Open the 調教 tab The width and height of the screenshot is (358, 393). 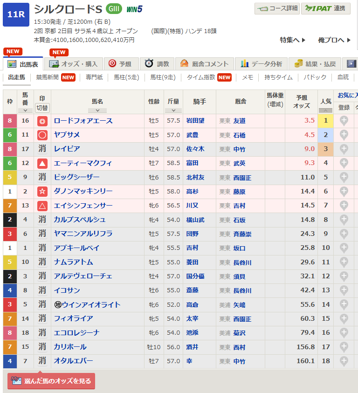coord(157,64)
